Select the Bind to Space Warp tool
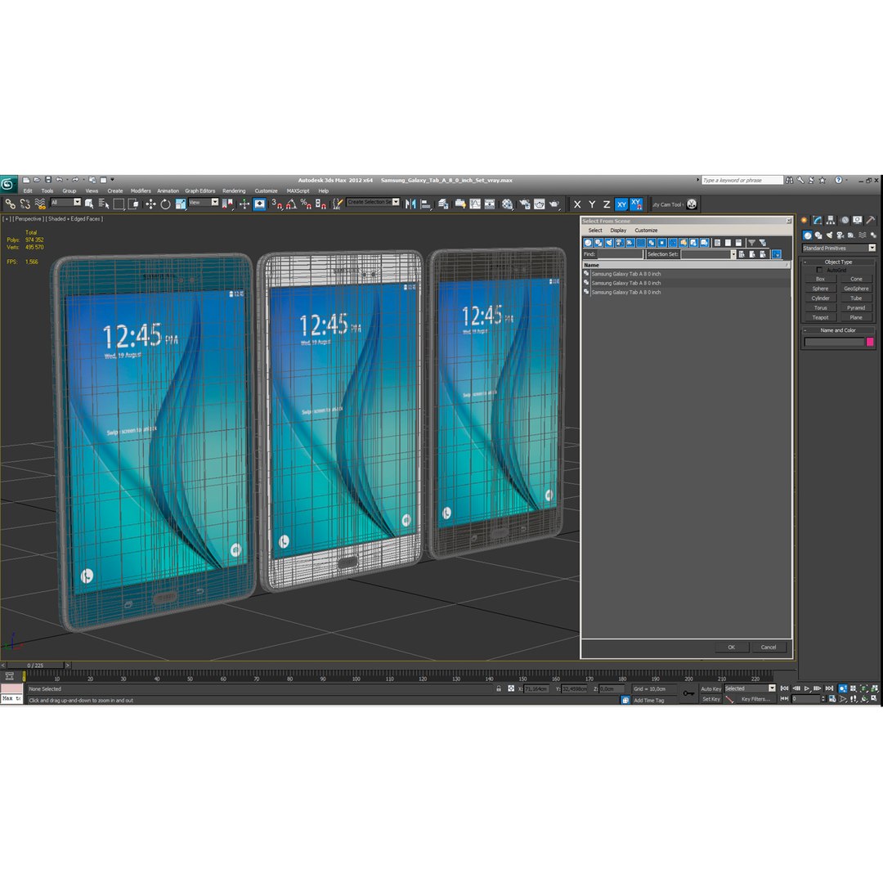This screenshot has width=883, height=883. click(x=39, y=204)
